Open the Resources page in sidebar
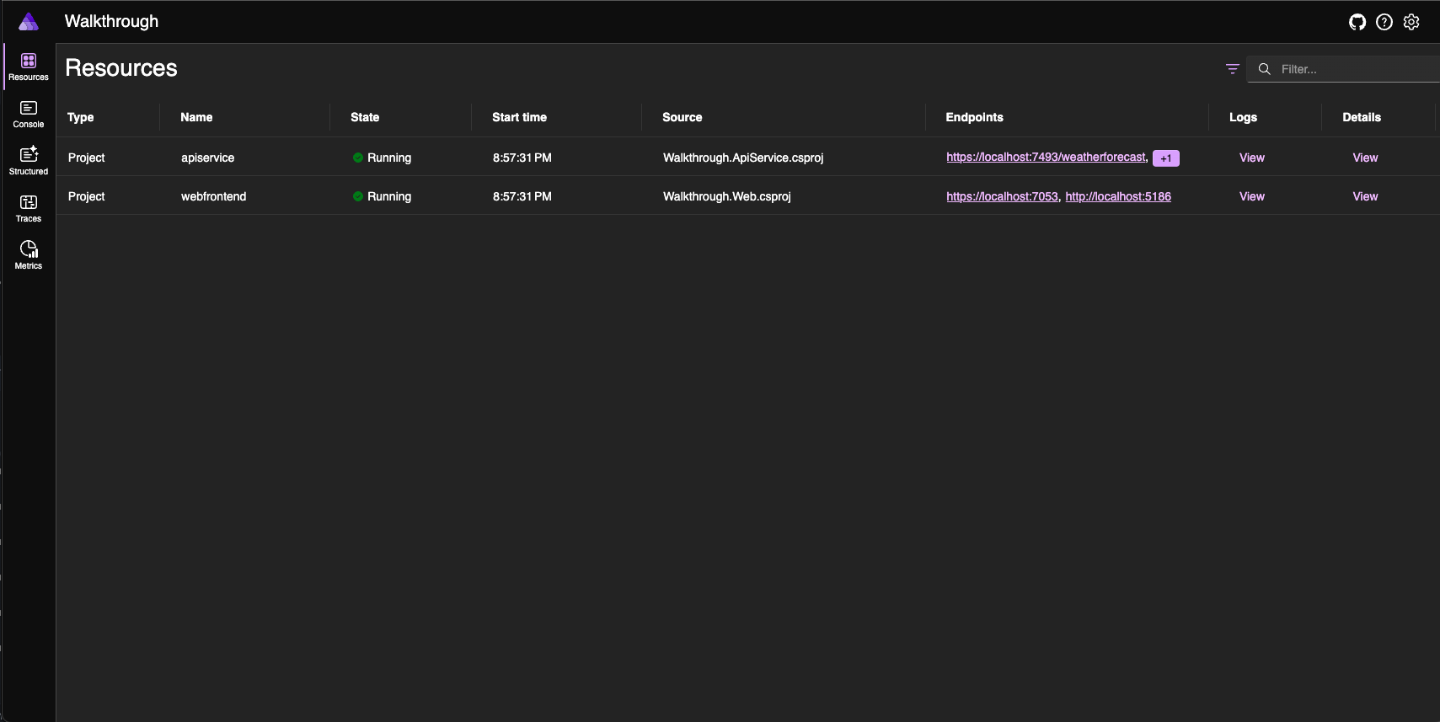This screenshot has width=1440, height=722. pos(29,67)
